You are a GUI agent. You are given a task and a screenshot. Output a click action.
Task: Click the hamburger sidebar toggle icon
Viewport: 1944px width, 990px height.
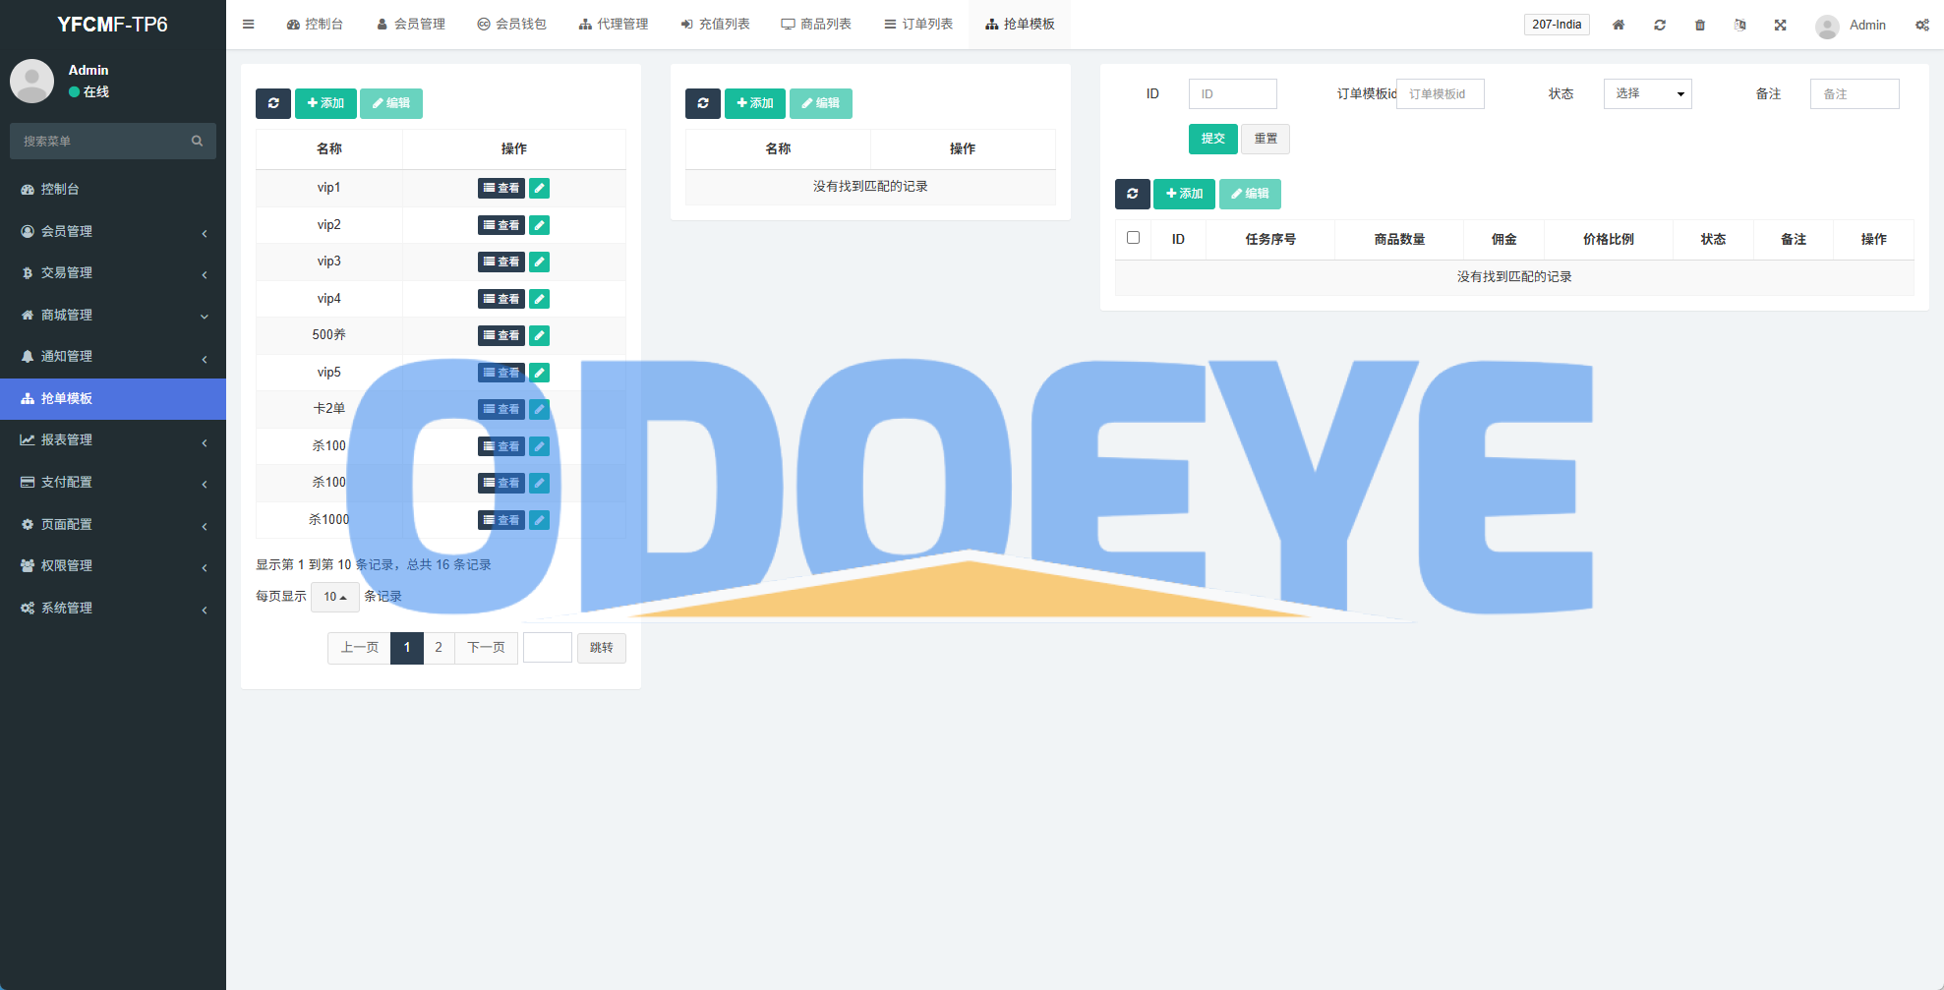(x=249, y=25)
